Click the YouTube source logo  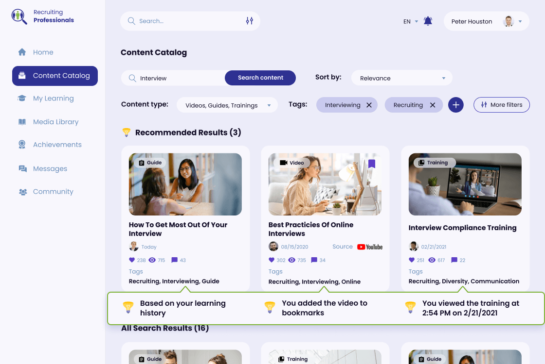(x=370, y=247)
